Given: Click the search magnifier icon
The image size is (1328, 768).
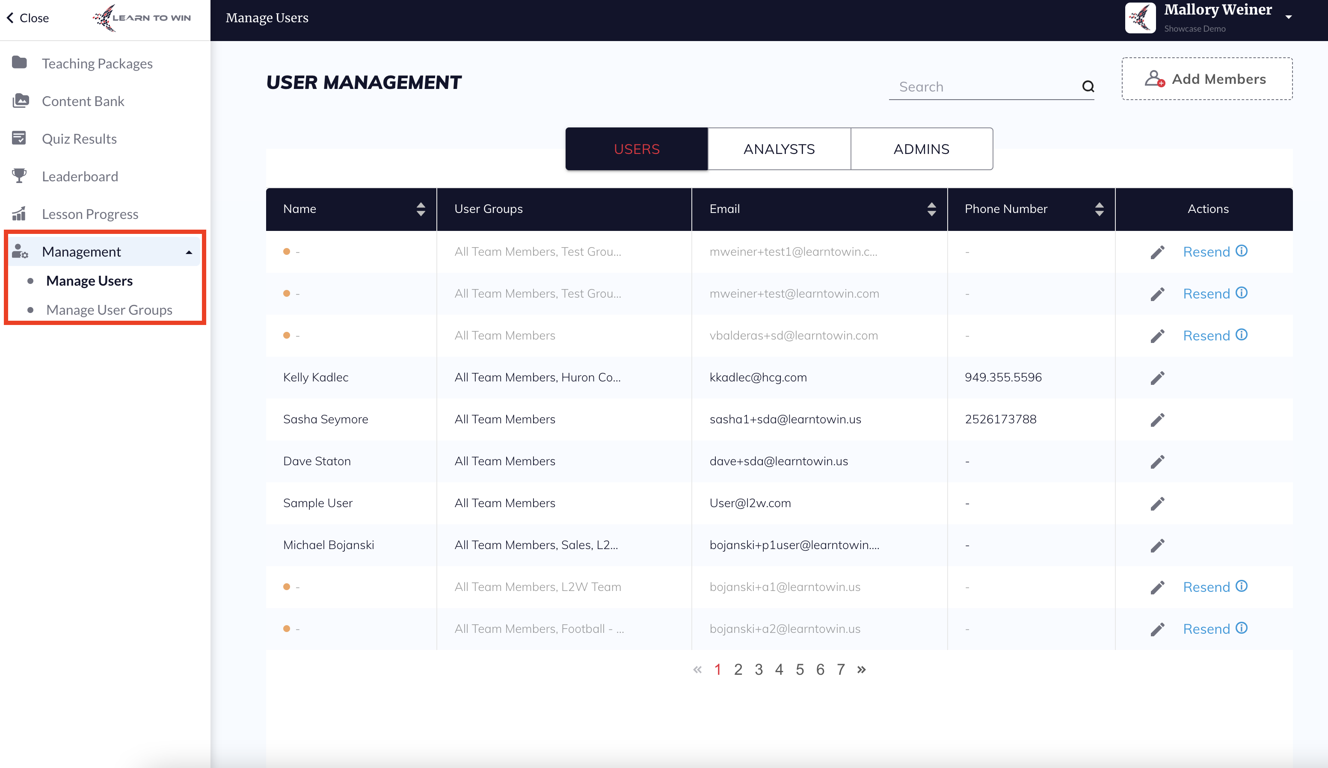Looking at the screenshot, I should (1088, 86).
